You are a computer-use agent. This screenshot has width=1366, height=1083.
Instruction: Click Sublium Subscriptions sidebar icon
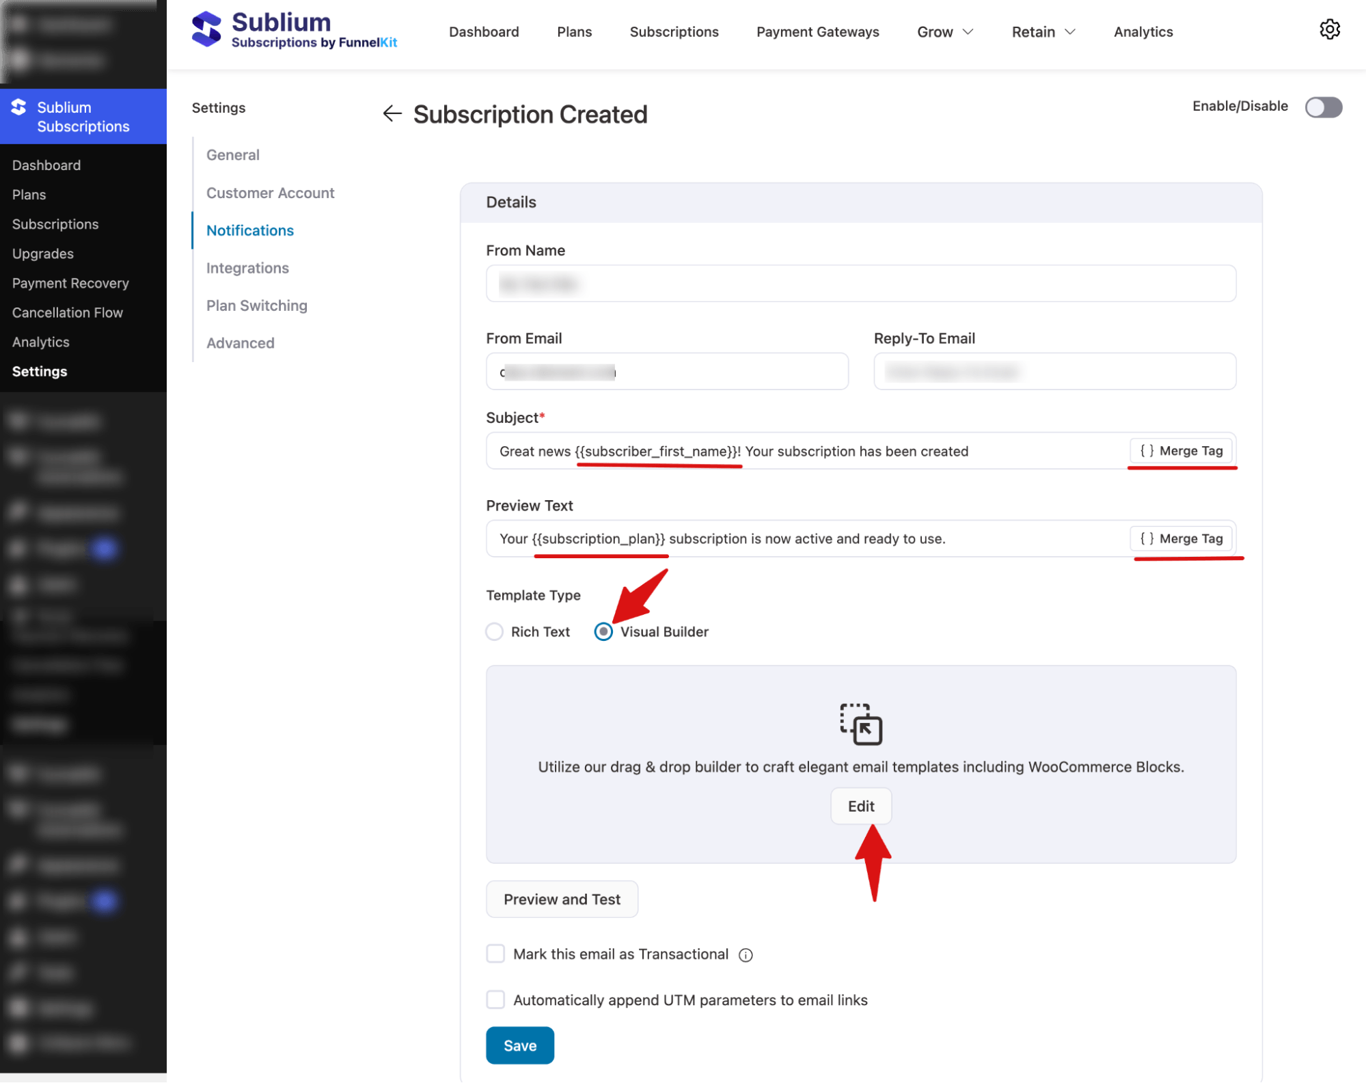point(19,107)
